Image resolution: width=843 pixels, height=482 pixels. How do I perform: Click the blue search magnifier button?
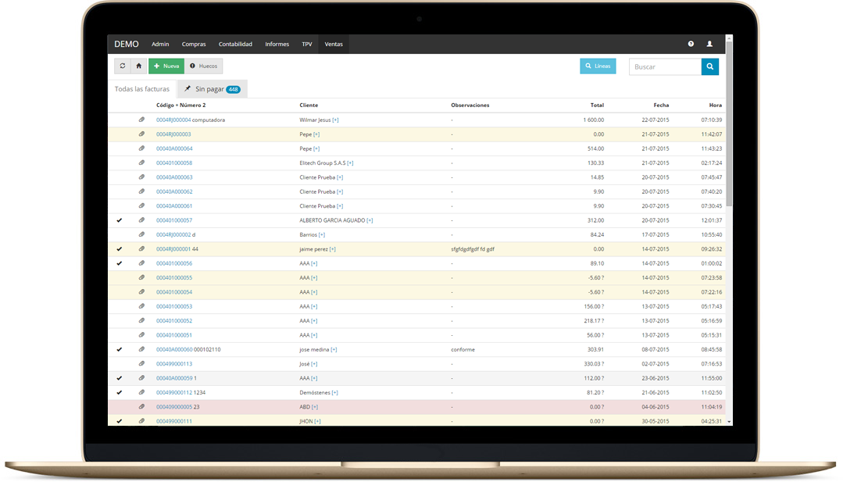[x=710, y=66]
